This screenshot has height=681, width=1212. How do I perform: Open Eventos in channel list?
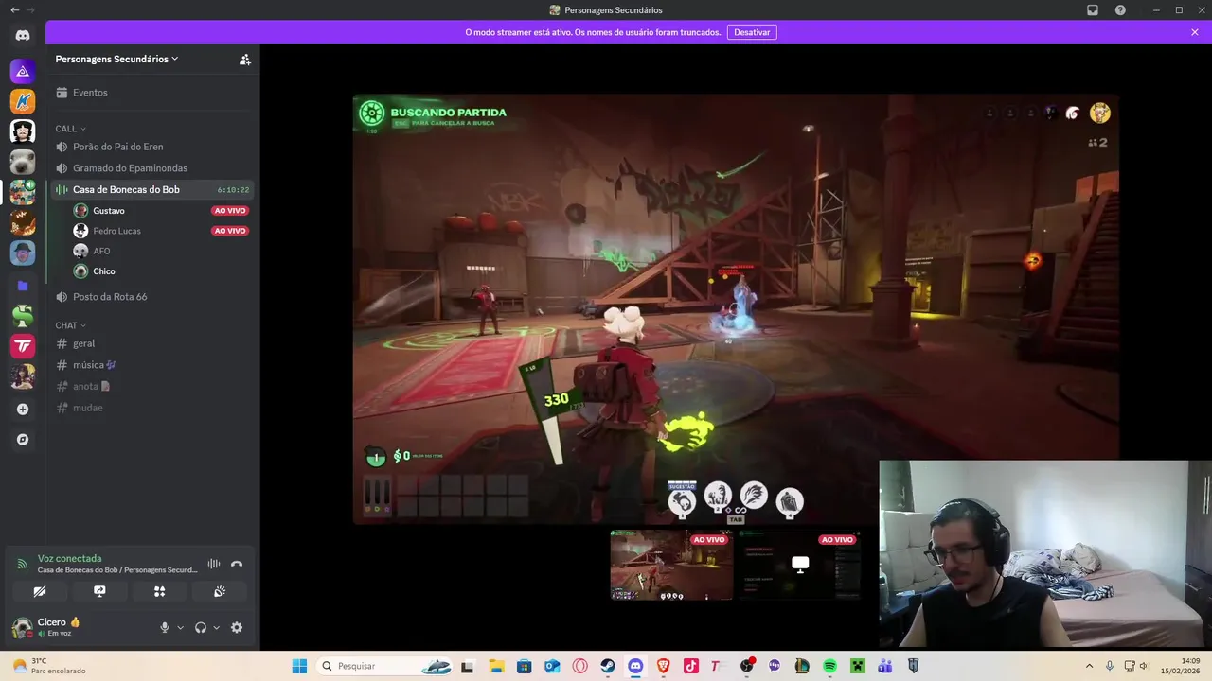(x=152, y=93)
